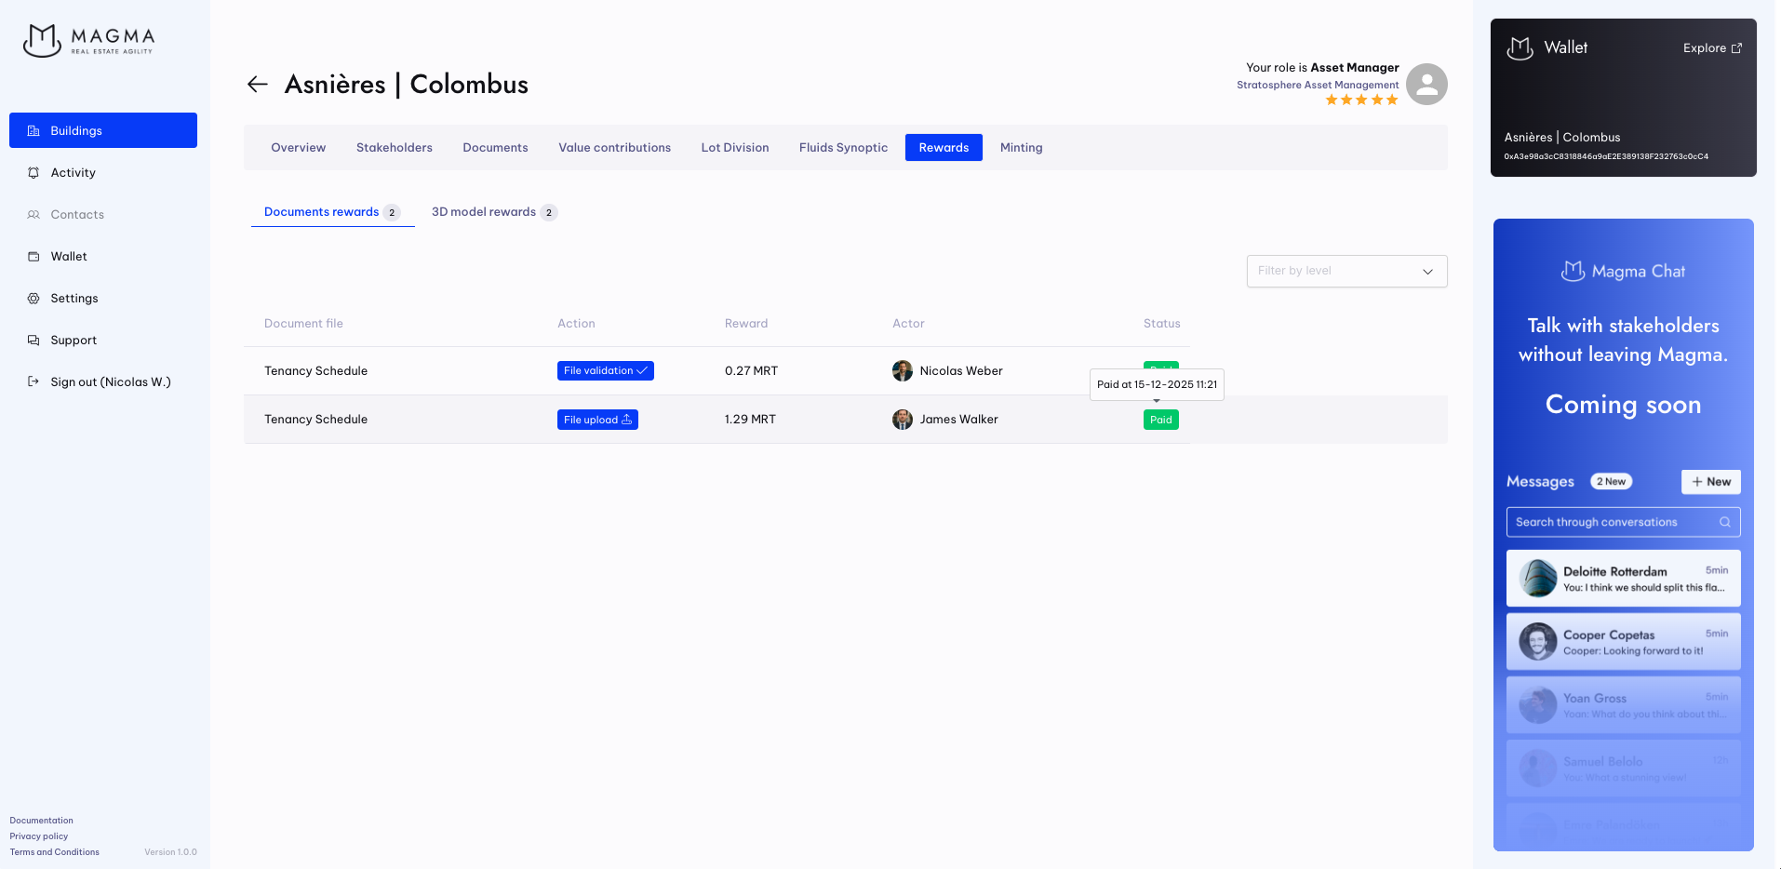Click Nicolas Weber's avatar in rewards table
The image size is (1781, 869).
902,371
